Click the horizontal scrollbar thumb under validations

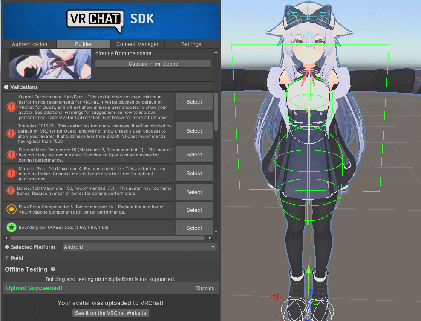[x=107, y=238]
